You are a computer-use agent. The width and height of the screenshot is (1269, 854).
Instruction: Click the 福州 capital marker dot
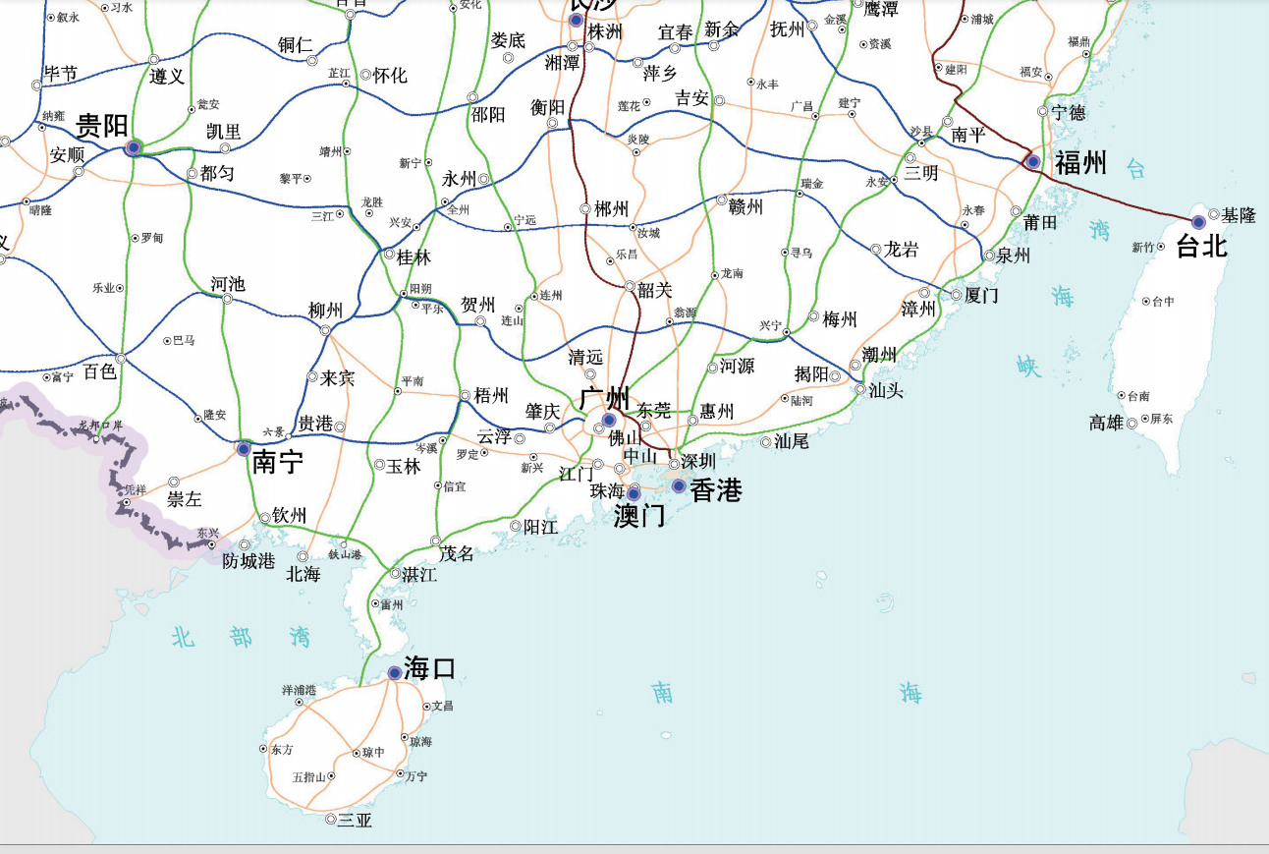click(1033, 161)
